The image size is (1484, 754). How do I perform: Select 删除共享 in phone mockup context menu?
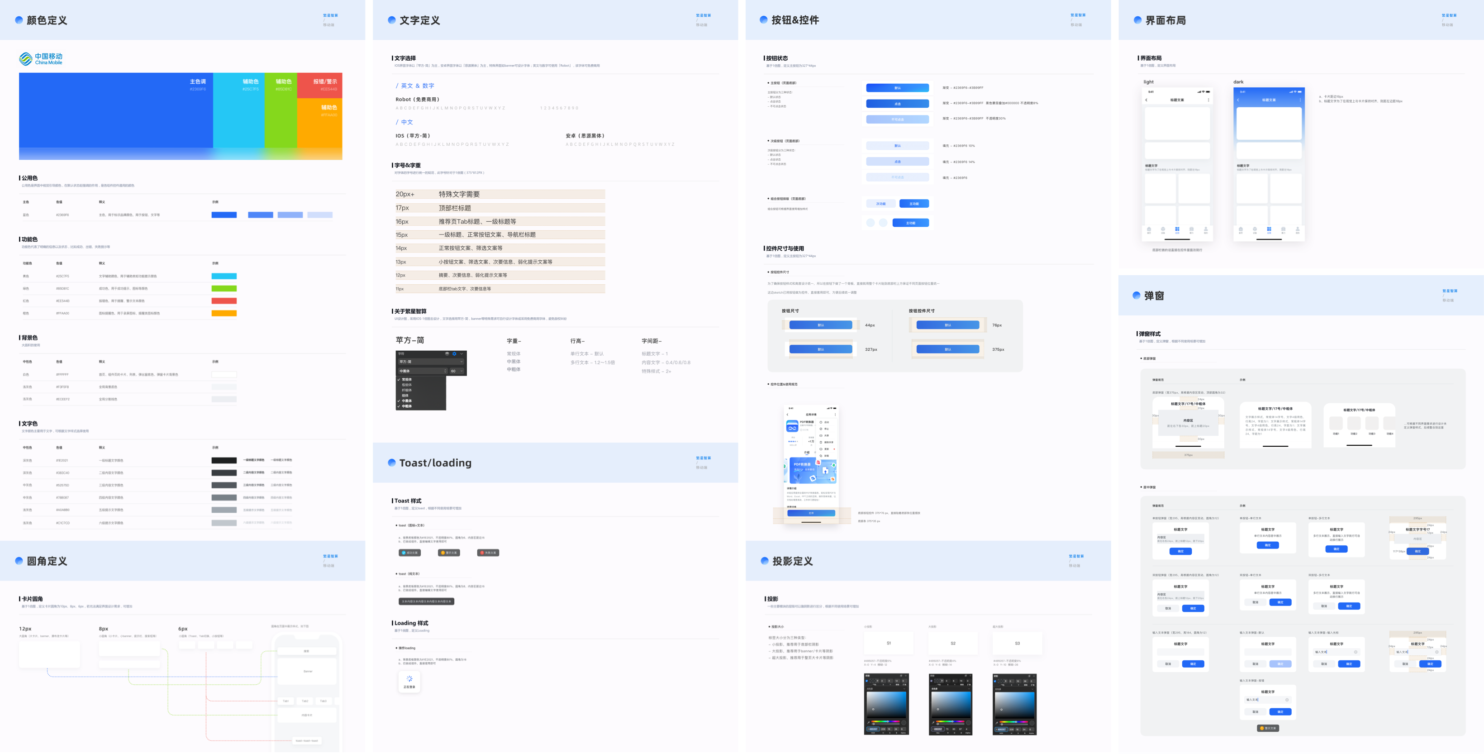[826, 443]
